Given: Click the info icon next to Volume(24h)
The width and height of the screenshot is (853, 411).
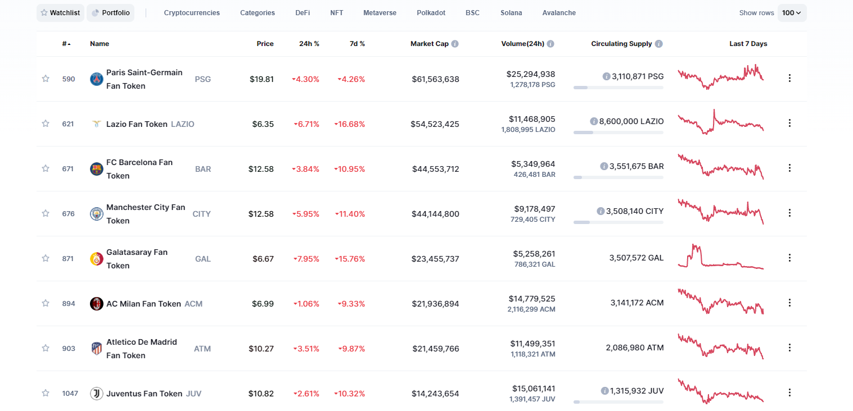Looking at the screenshot, I should pos(550,44).
